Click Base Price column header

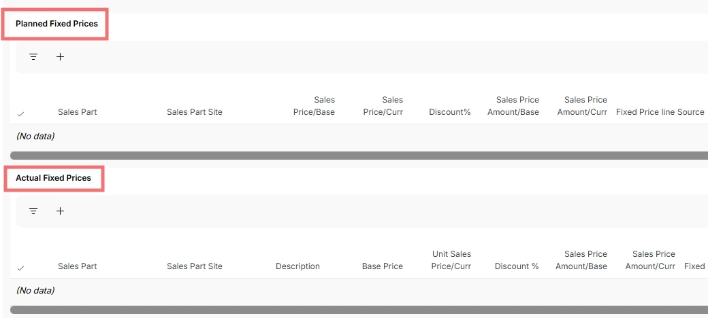pyautogui.click(x=382, y=266)
